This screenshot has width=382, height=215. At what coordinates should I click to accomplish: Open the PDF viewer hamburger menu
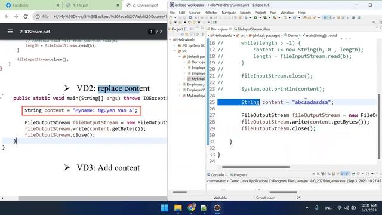click(10, 32)
